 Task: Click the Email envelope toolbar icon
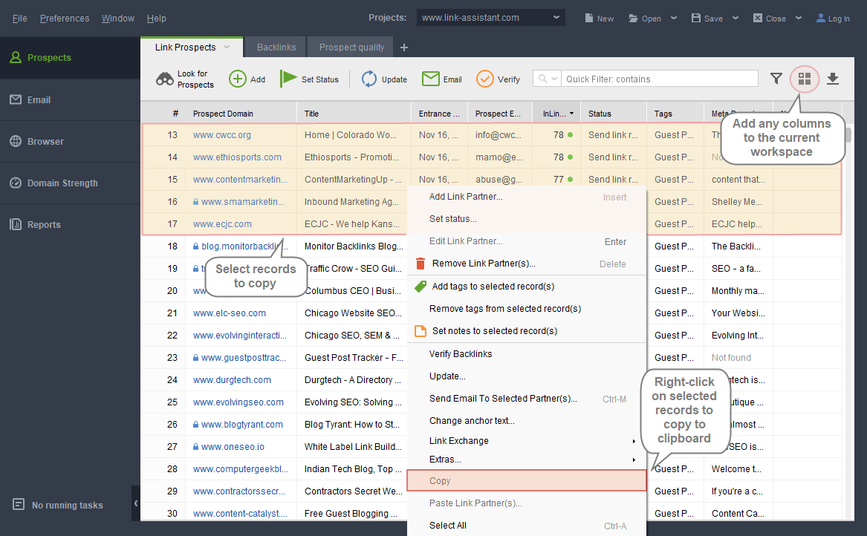click(431, 79)
